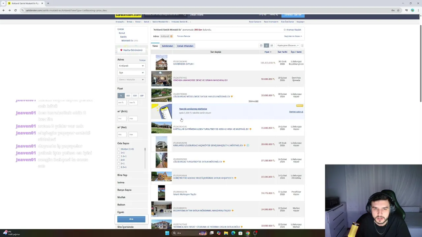Click the weather widget in taskbar

[12, 233]
